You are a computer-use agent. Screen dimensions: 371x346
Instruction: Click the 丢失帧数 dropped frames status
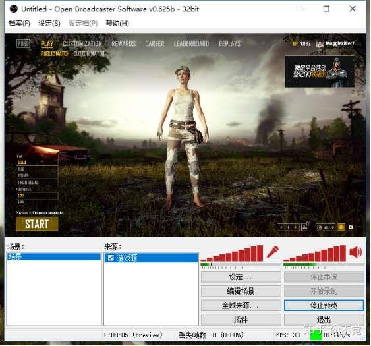(211, 335)
